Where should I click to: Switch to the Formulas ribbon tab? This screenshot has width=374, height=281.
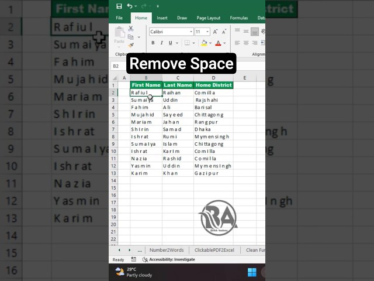tap(239, 18)
